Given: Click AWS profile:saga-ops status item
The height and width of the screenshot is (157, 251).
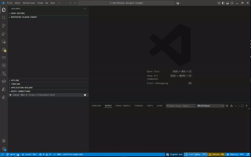Looking at the screenshot, I should coord(68,154).
